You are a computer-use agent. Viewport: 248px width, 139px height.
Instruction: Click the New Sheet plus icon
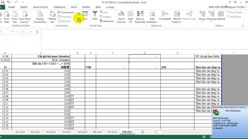click(x=143, y=132)
